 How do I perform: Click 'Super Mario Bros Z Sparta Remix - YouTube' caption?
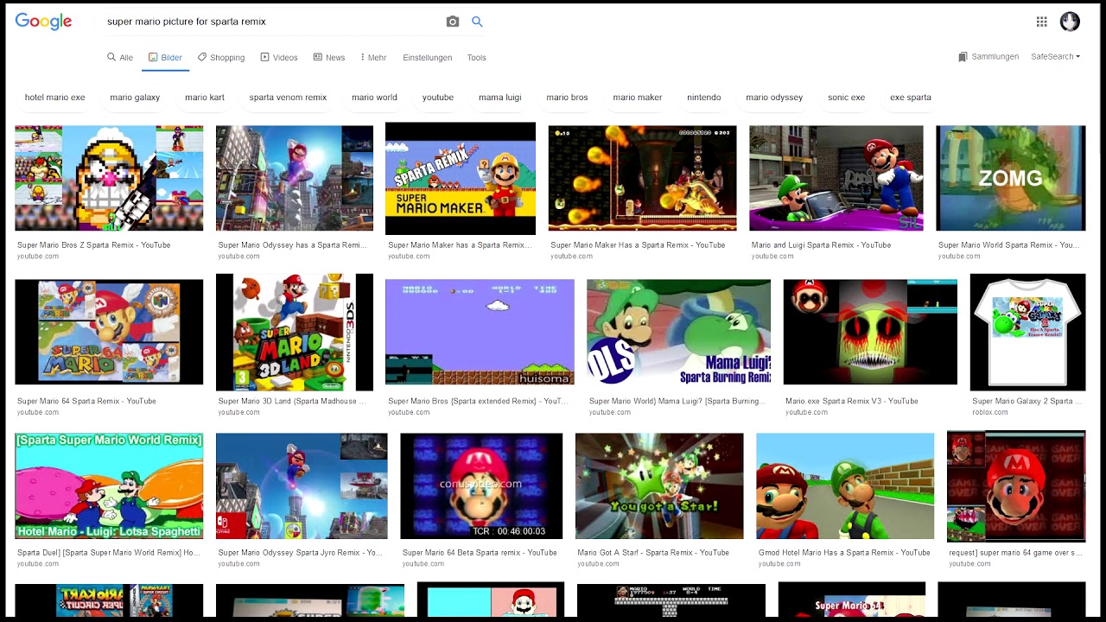[x=94, y=245]
